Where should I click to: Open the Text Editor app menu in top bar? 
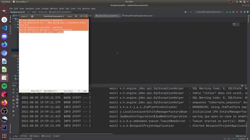click(x=20, y=2)
